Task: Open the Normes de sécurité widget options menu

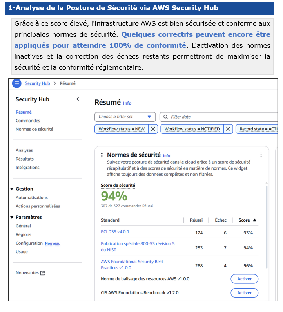Action: coord(261,155)
